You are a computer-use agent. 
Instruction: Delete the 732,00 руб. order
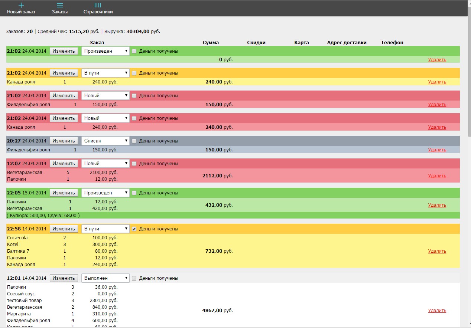click(x=437, y=251)
